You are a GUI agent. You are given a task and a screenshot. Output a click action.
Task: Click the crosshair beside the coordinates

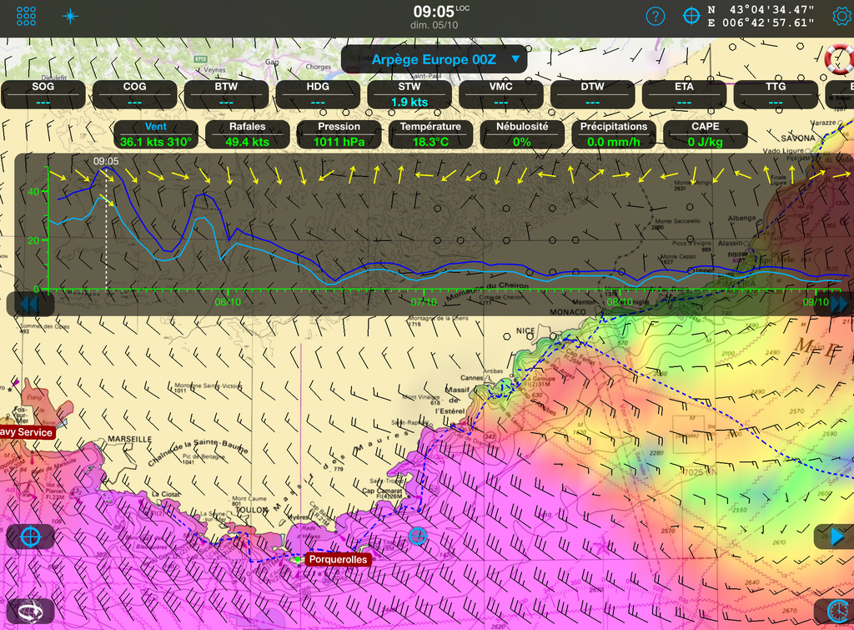(691, 16)
